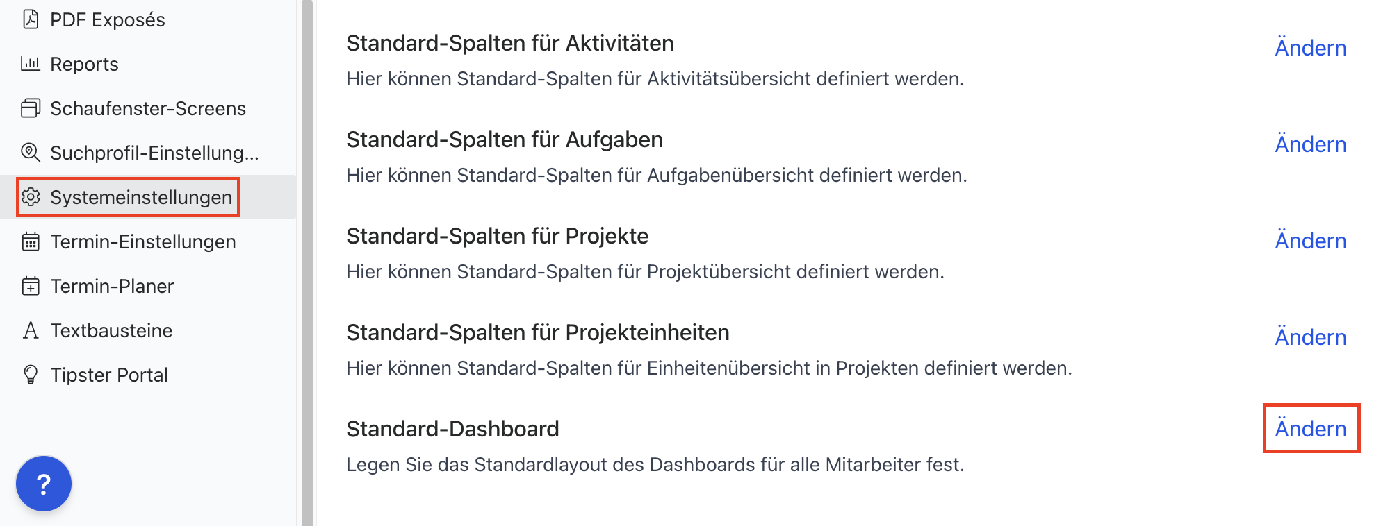The height and width of the screenshot is (526, 1390).
Task: Open Reports in the sidebar
Action: (x=84, y=64)
